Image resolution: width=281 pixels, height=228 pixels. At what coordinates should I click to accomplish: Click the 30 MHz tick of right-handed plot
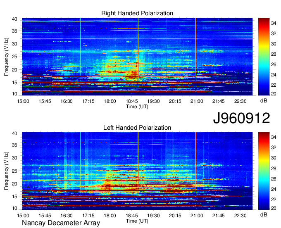[14, 44]
